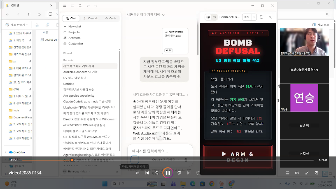Image resolution: width=336 pixels, height=189 pixels.
Task: Click the ARM & BEGIN button
Action: pos(238,157)
